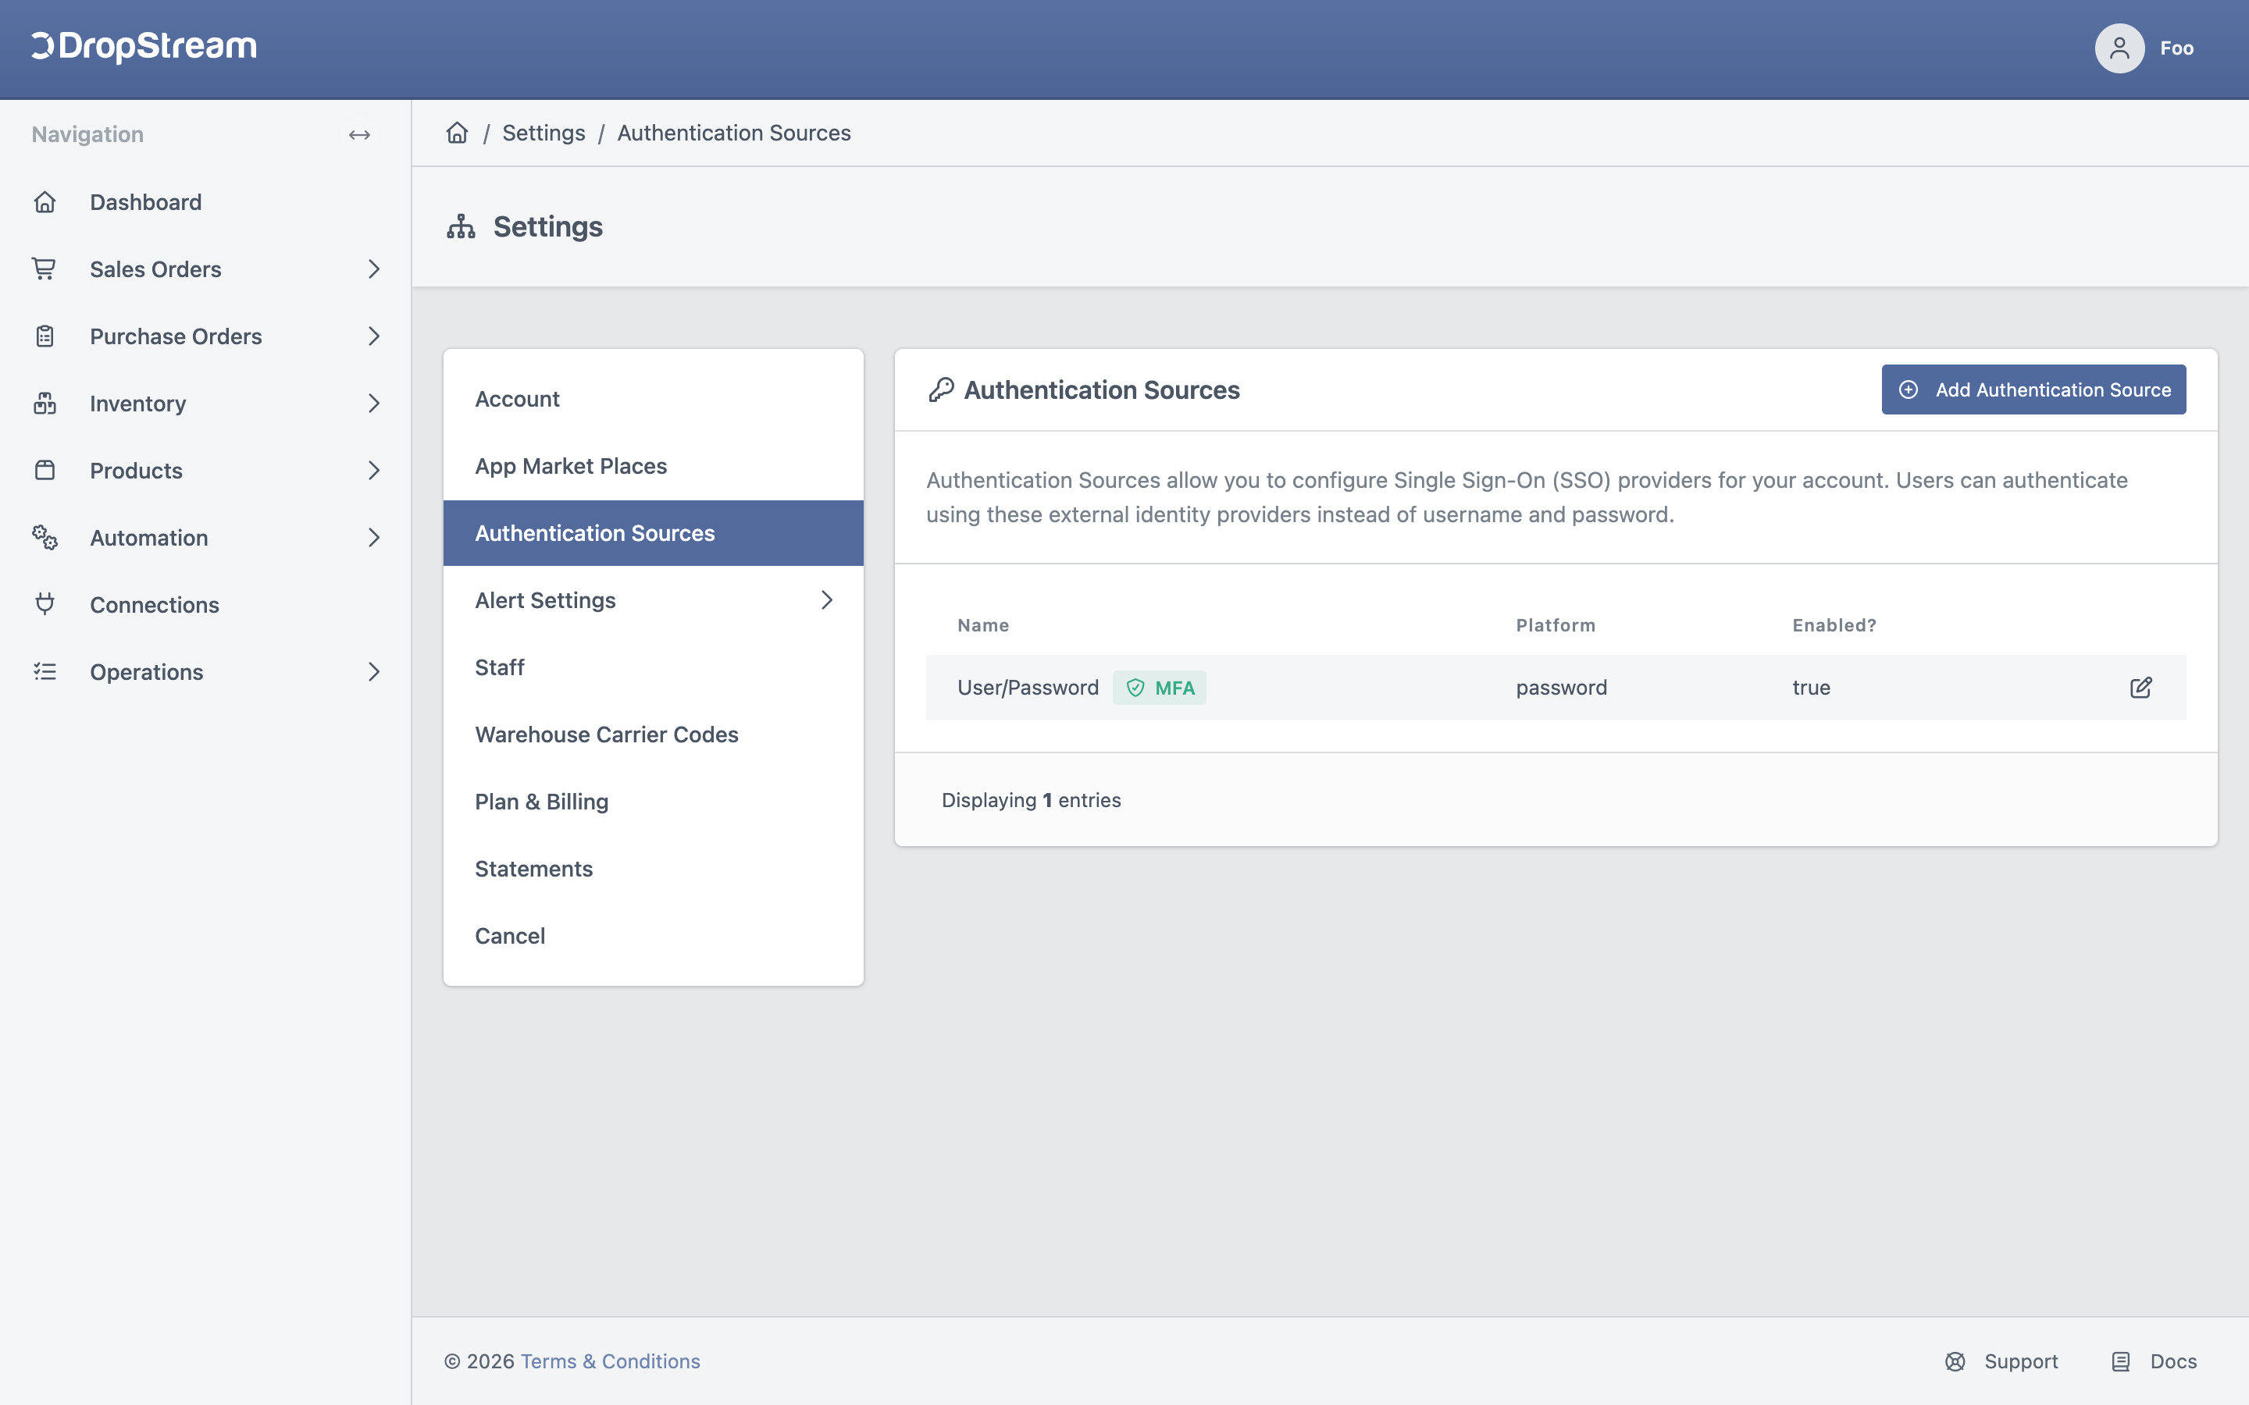The image size is (2249, 1405).
Task: Click the Docs document icon
Action: [x=2121, y=1361]
